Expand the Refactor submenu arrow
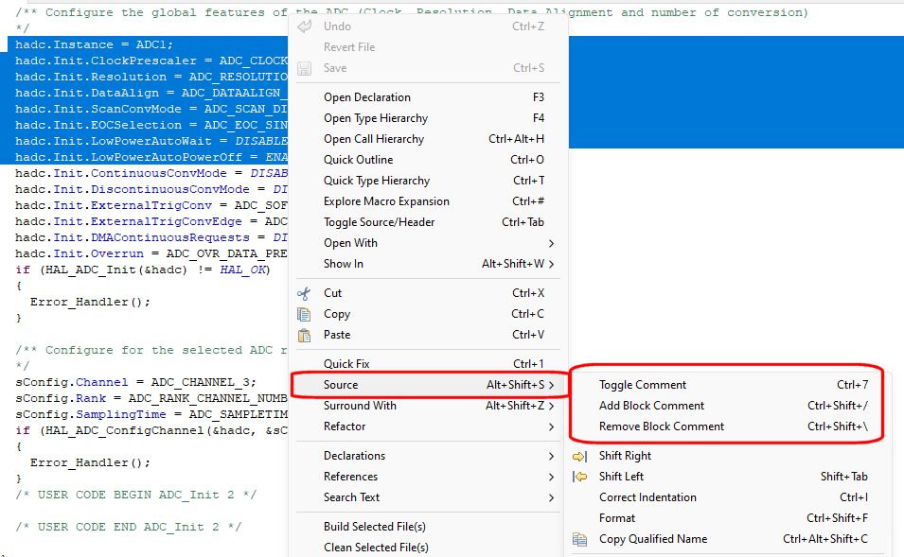The width and height of the screenshot is (904, 557). 551,426
